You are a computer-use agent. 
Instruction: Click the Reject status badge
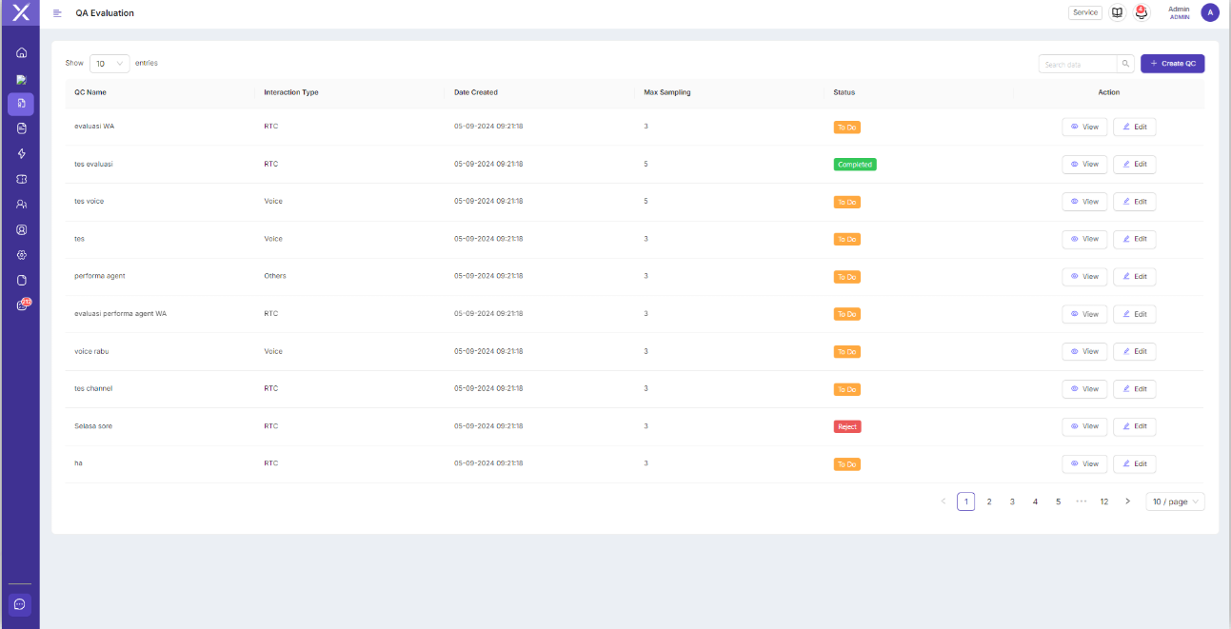[x=847, y=426]
